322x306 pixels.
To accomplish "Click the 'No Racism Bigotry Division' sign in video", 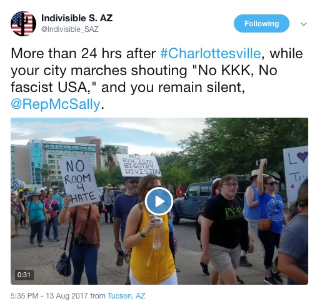I will pyautogui.click(x=139, y=165).
